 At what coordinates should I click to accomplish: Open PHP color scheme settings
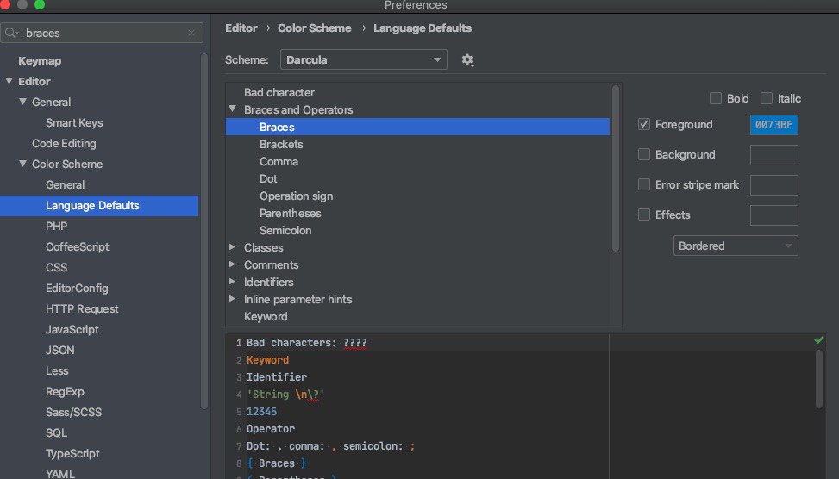56,226
